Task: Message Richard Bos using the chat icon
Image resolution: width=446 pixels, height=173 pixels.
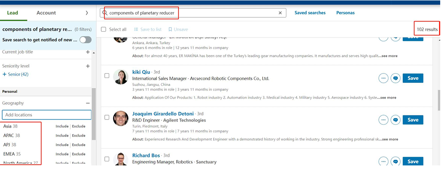Action: 395,161
